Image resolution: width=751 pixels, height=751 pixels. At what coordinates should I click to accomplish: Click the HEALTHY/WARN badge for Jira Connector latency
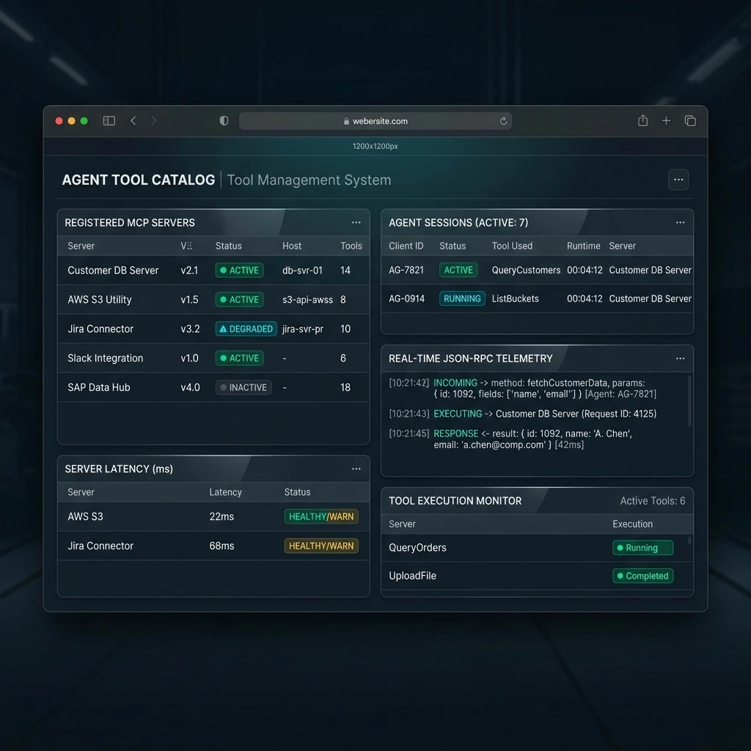tap(321, 546)
